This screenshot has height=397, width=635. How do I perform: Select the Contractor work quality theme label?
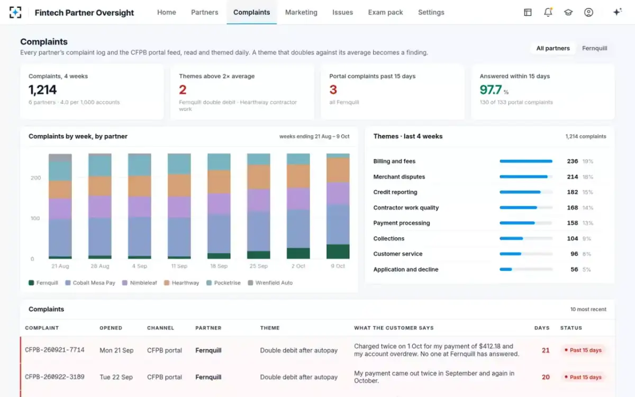406,207
